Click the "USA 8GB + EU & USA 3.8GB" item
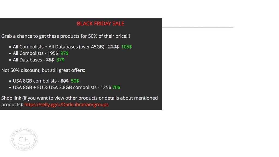Screen dimensions: 279x157 click(54, 87)
